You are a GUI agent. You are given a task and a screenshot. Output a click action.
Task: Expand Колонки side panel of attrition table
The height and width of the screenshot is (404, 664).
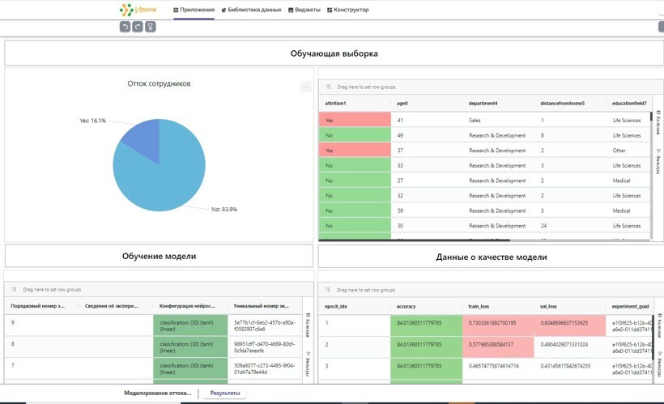coord(658,122)
